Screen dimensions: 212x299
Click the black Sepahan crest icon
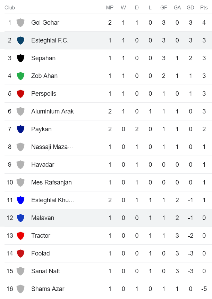coord(20,58)
